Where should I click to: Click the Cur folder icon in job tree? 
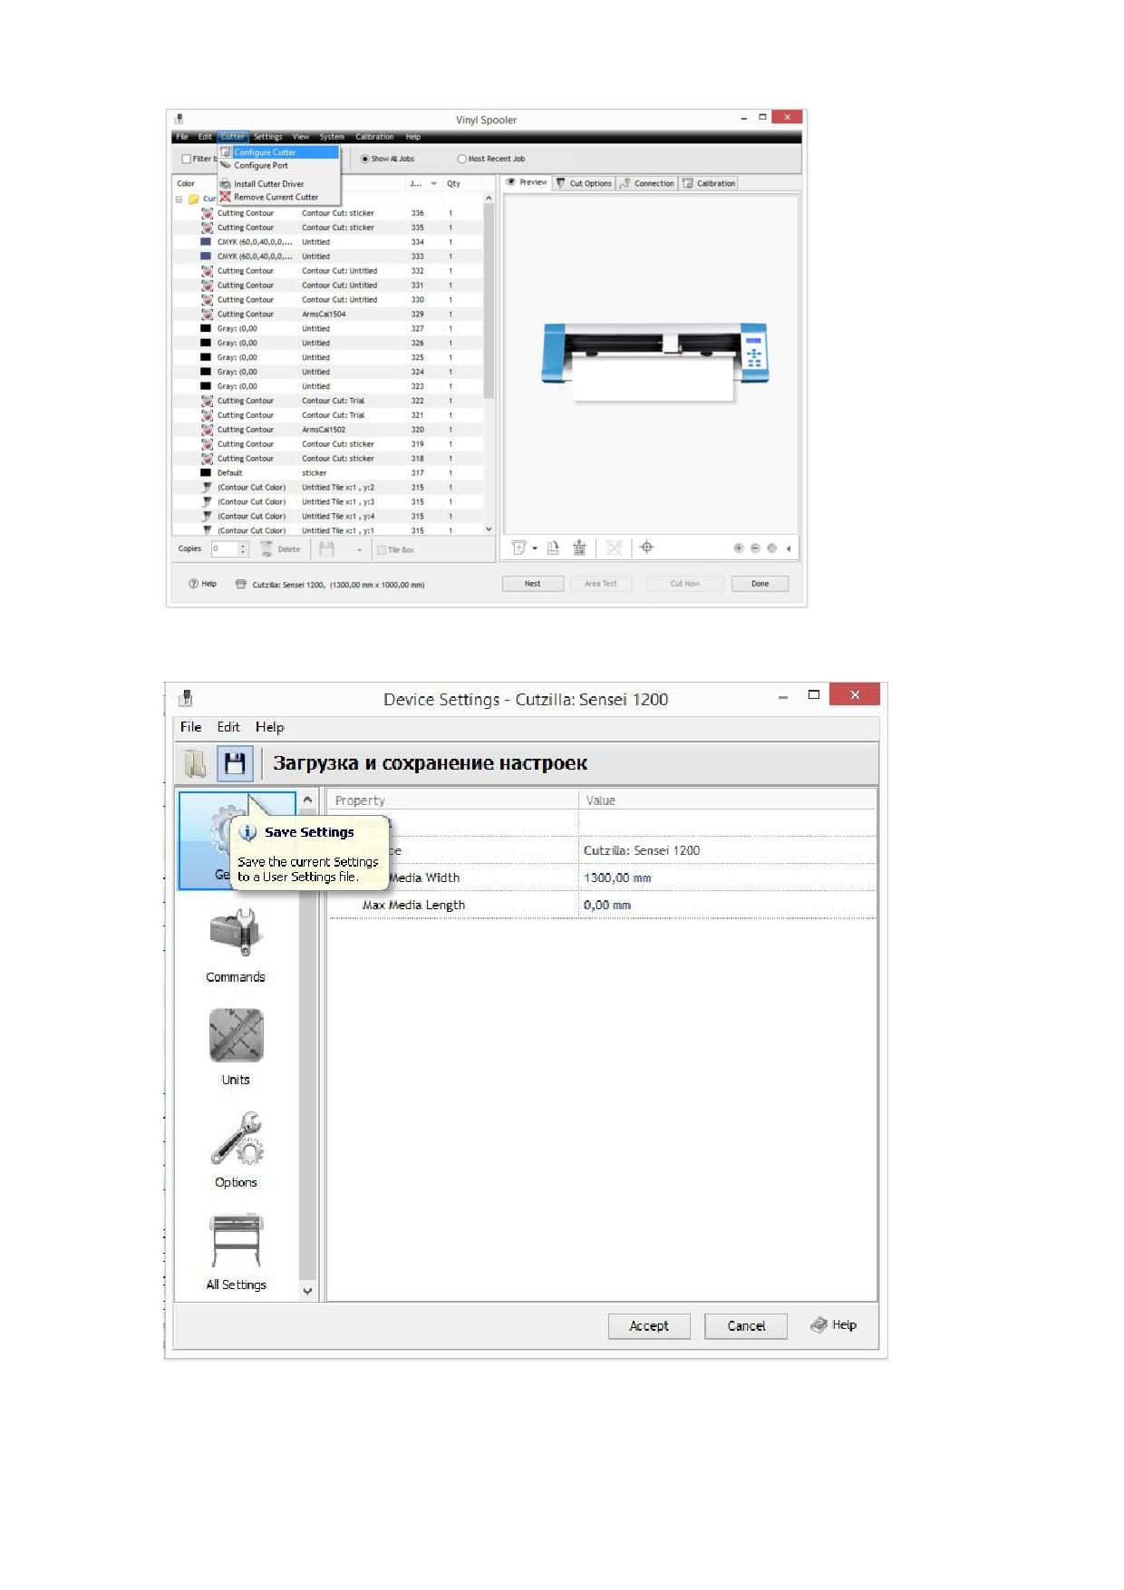[x=193, y=199]
